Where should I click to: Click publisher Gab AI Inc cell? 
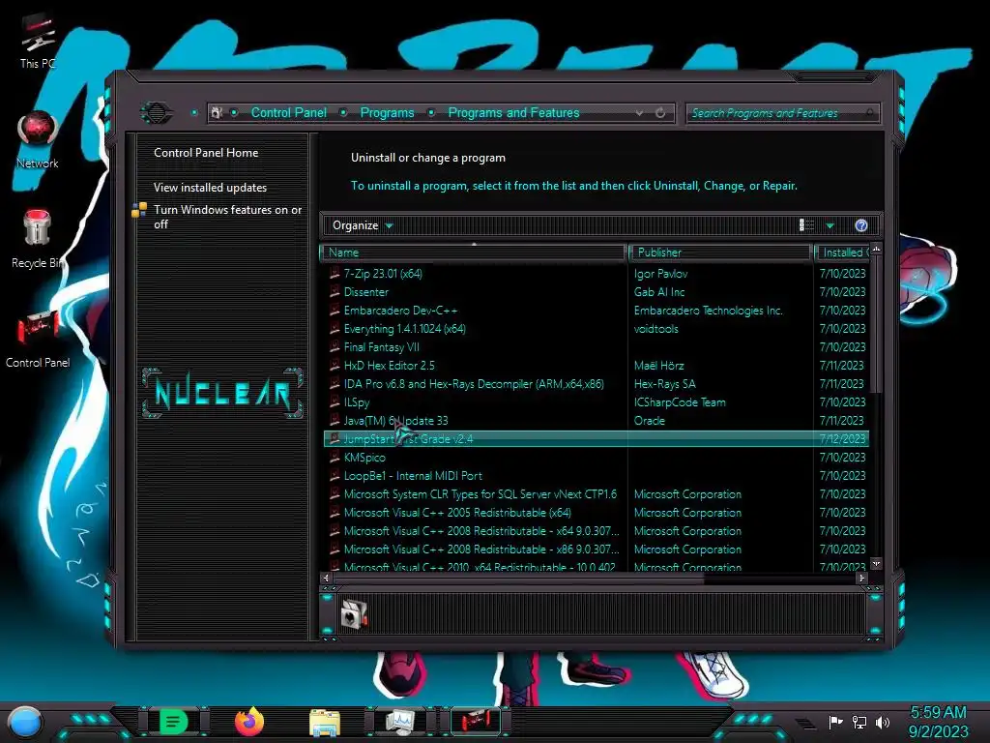[659, 292]
